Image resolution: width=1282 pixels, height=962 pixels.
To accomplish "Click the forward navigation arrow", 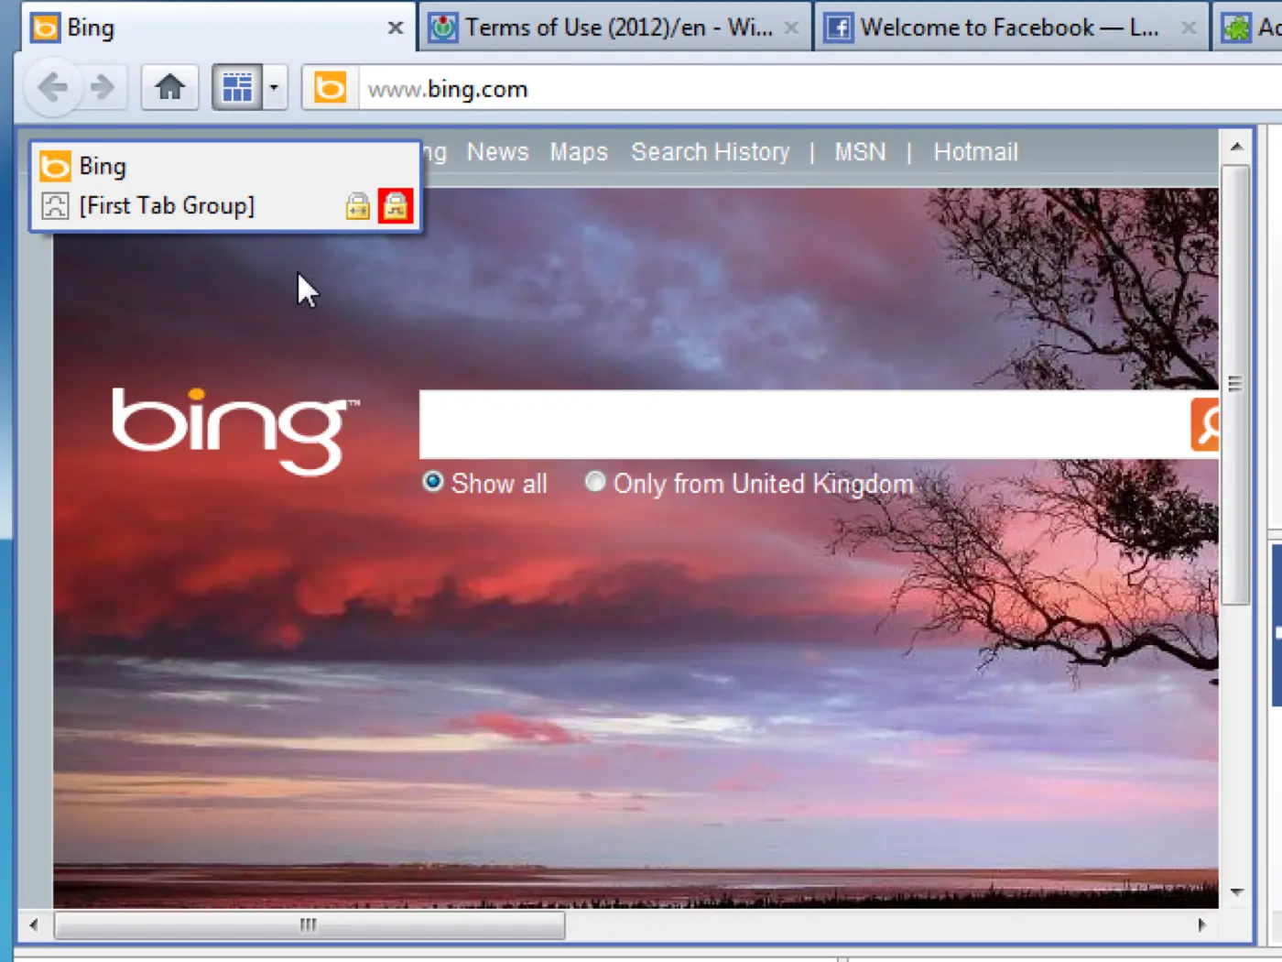I will 103,88.
